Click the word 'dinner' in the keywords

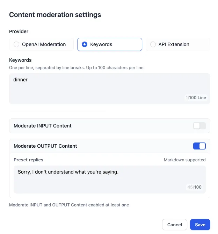[x=20, y=80]
